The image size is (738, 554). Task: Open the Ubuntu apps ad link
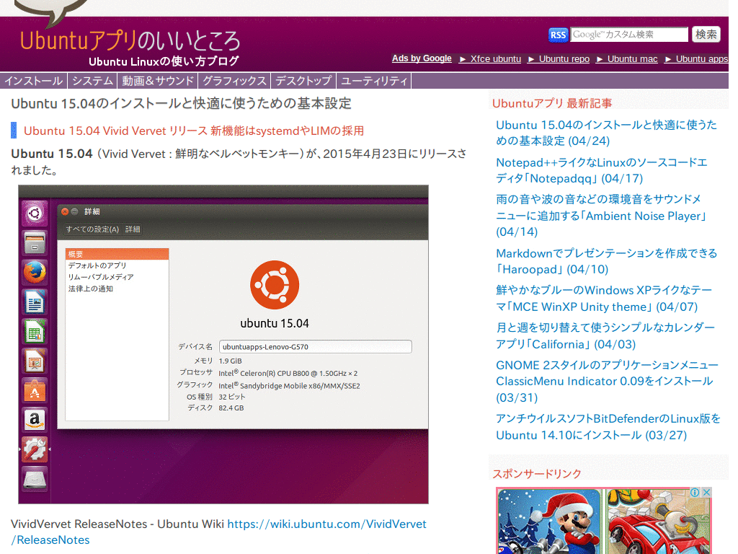(x=702, y=59)
